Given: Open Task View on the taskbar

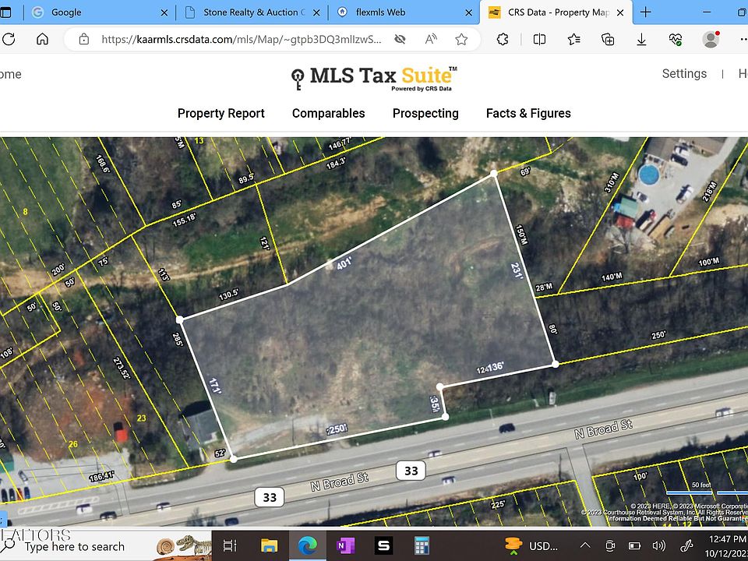Looking at the screenshot, I should [230, 545].
